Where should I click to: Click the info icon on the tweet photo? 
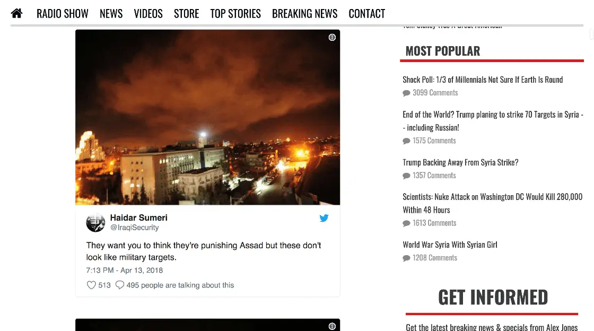(332, 37)
